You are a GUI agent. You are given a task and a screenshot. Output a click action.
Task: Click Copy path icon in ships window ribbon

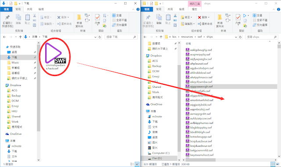point(175,21)
